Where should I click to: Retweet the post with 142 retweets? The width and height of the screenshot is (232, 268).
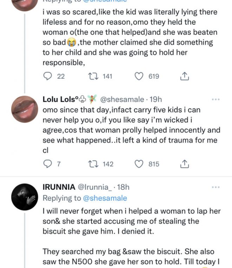click(x=91, y=164)
